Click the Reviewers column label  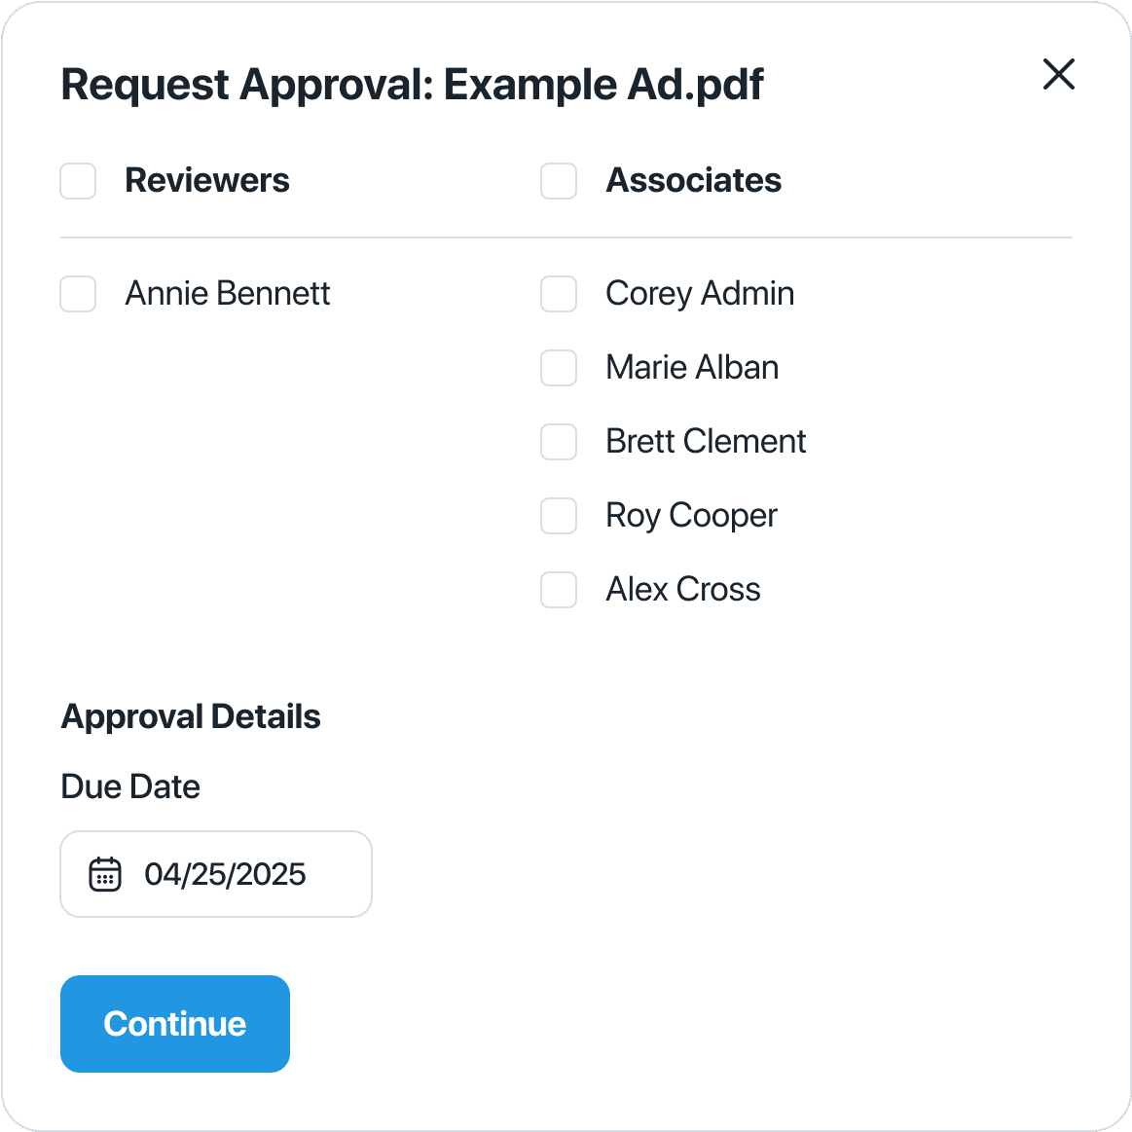(x=207, y=180)
